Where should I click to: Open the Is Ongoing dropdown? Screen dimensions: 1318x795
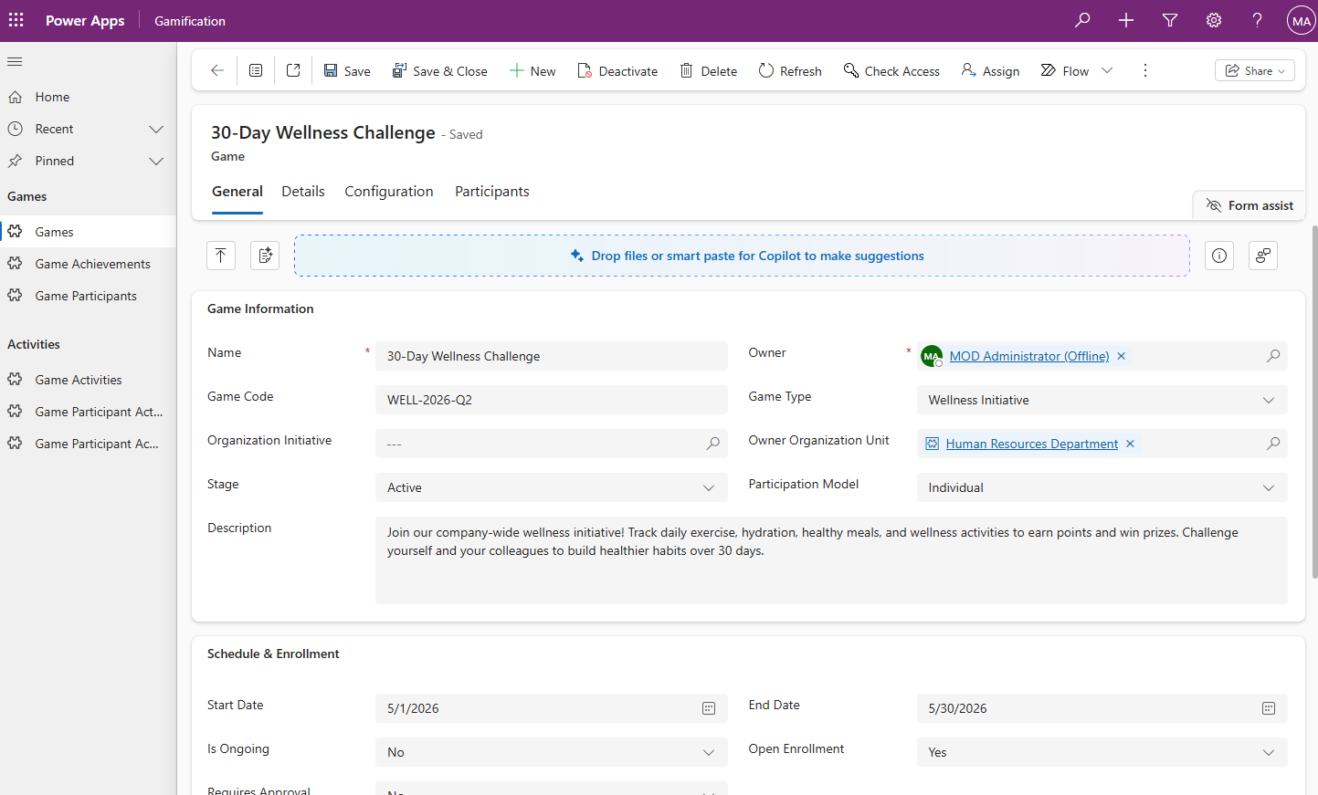coord(552,752)
